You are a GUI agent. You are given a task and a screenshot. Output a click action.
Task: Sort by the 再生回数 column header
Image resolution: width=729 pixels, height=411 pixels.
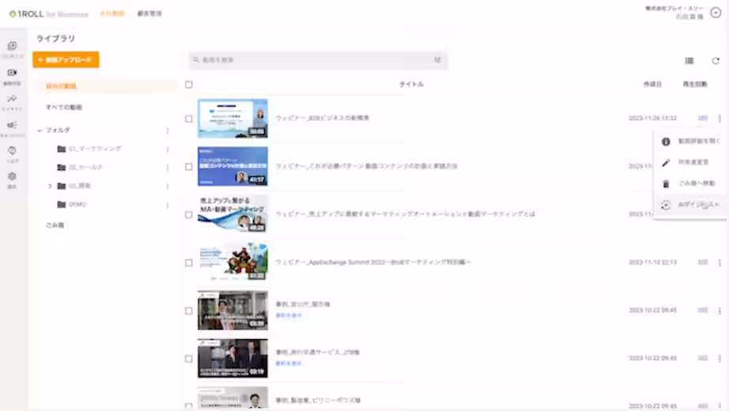coord(694,84)
